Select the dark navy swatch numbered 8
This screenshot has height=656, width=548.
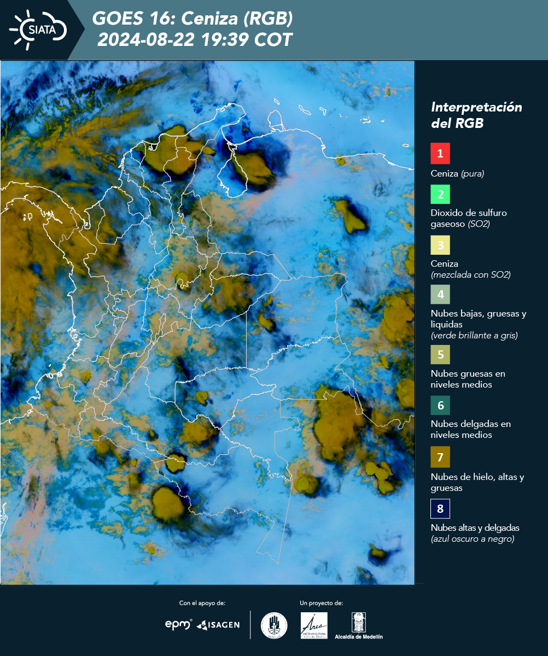(440, 509)
